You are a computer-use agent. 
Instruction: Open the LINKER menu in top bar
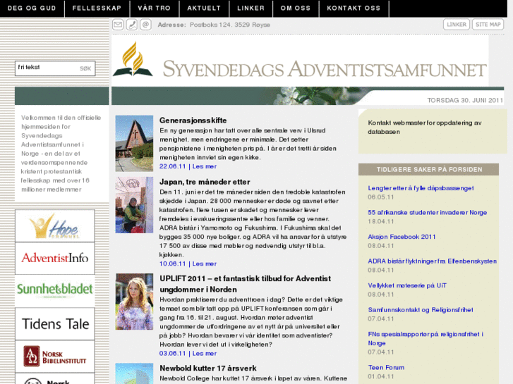pos(251,8)
